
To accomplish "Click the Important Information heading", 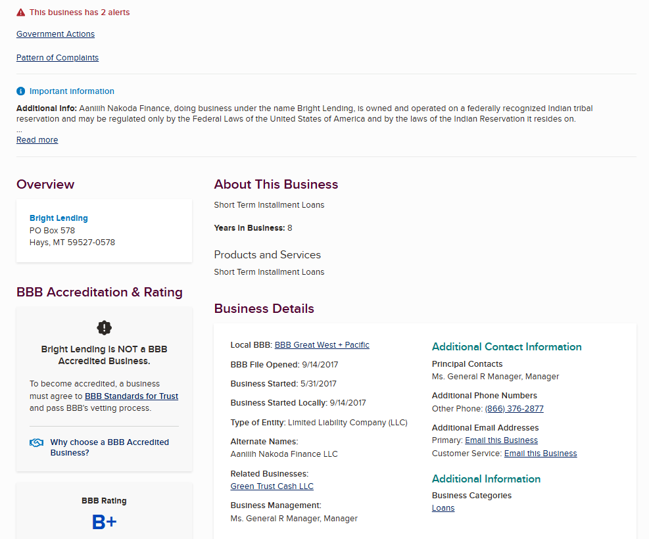I will pyautogui.click(x=72, y=91).
